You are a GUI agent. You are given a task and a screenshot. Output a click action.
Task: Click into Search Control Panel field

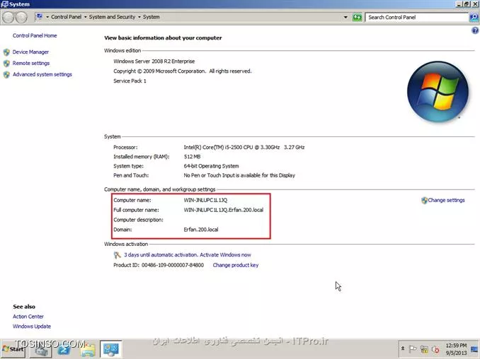(x=418, y=18)
